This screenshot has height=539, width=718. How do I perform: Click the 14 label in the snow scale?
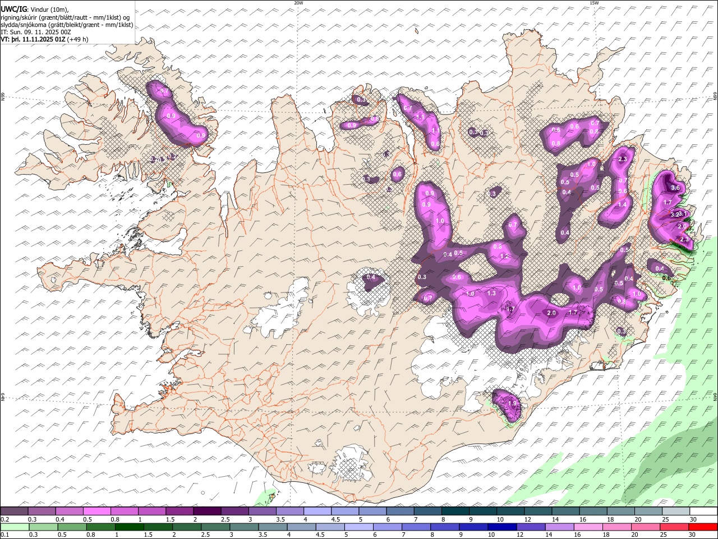[555, 519]
